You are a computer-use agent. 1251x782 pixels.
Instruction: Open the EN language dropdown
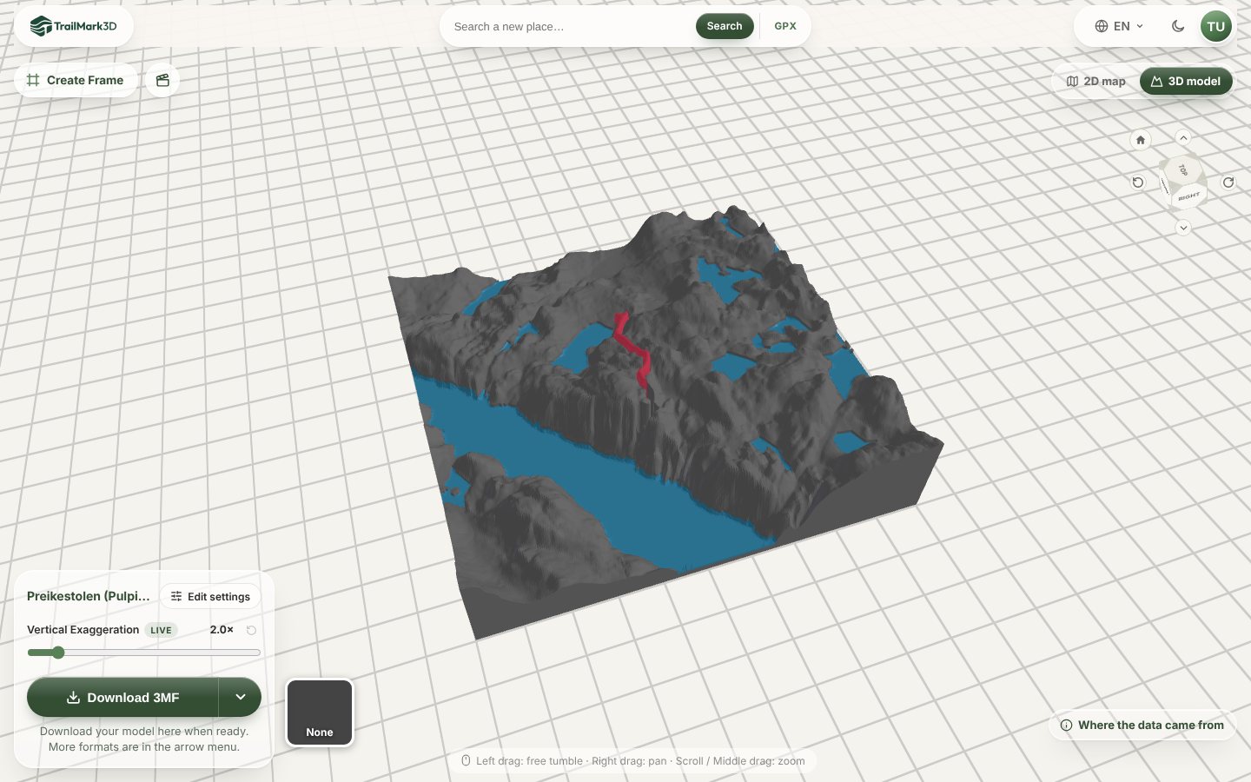tap(1119, 26)
